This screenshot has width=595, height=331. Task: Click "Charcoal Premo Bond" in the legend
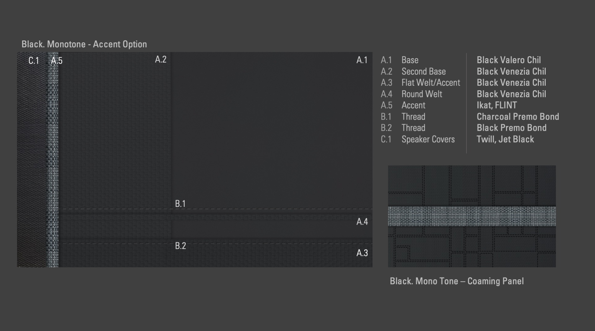coord(518,117)
